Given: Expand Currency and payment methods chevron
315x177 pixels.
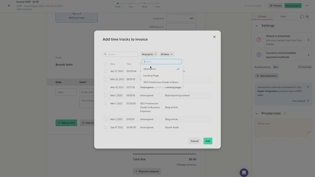Looking at the screenshot, I should [309, 55].
